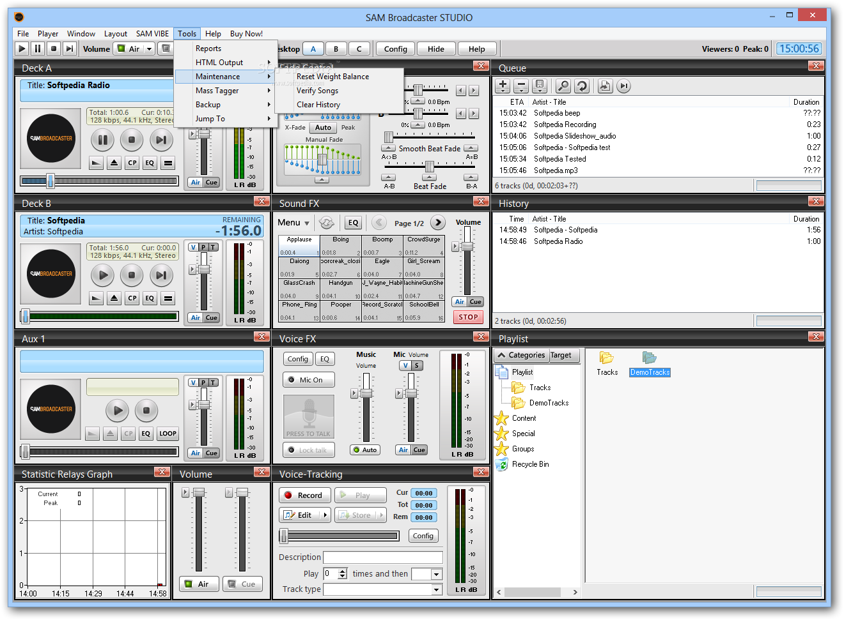Click the toolbar Config button
Screen dimensions: 844x620
click(395, 49)
